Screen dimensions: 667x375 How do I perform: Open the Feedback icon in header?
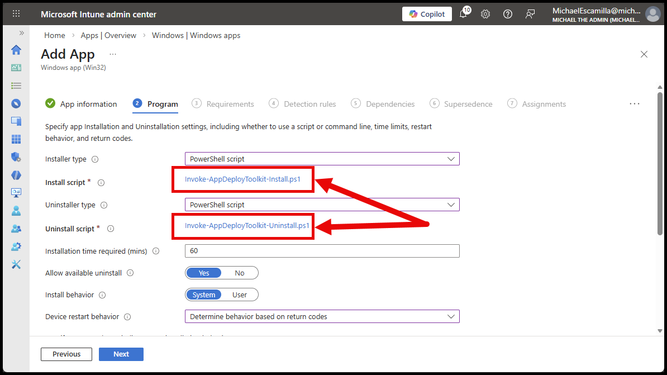pos(530,14)
